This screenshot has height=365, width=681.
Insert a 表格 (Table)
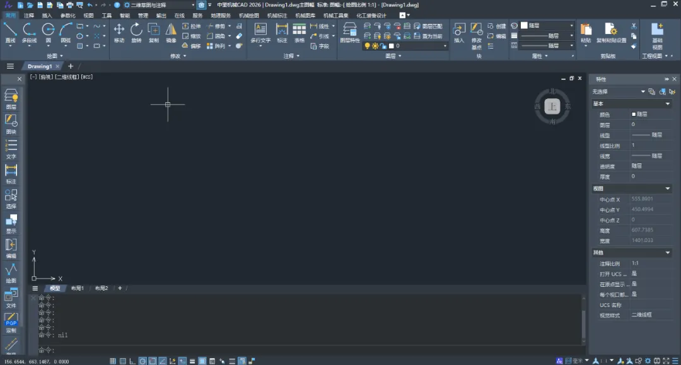point(300,33)
